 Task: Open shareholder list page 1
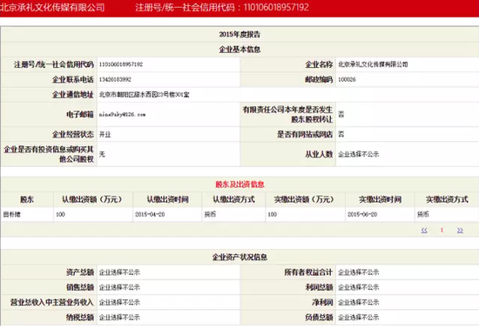[x=442, y=230]
